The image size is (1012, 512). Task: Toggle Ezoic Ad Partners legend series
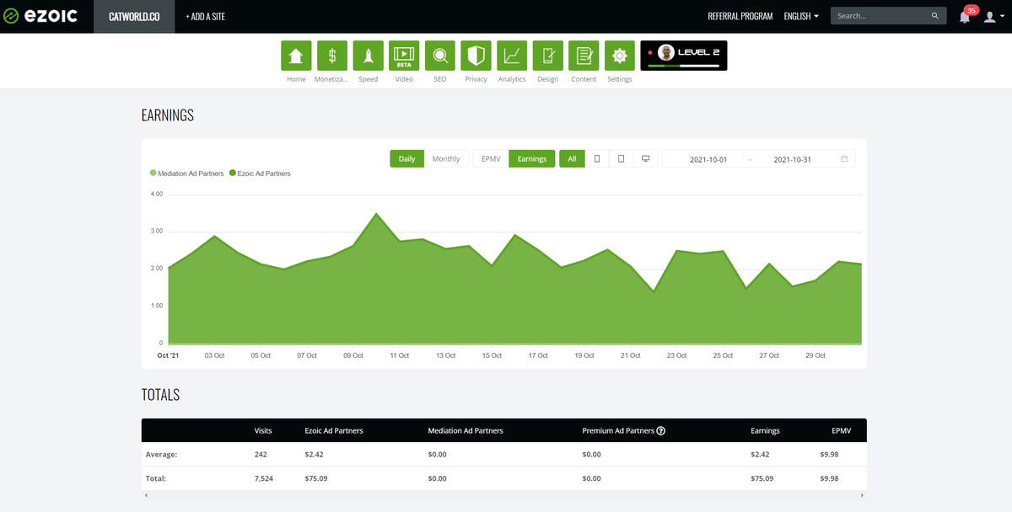pyautogui.click(x=260, y=173)
